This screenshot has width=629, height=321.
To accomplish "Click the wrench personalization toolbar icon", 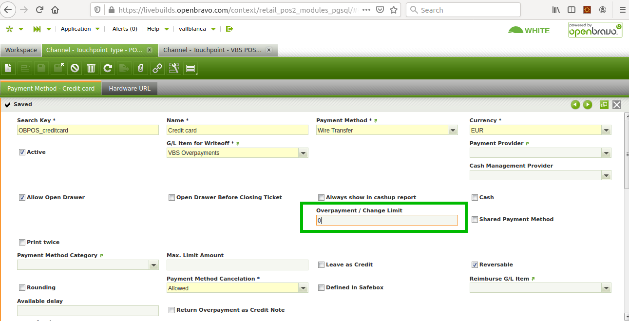I will tap(174, 68).
